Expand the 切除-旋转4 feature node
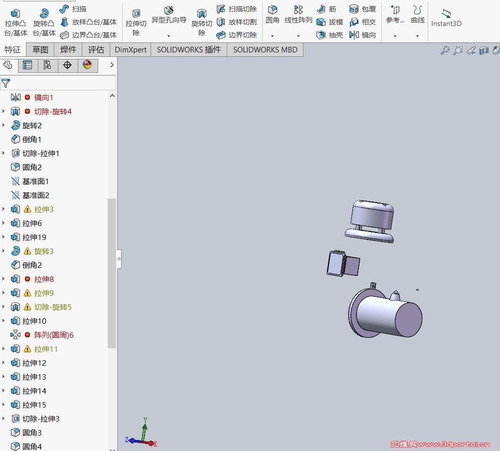 (3, 111)
